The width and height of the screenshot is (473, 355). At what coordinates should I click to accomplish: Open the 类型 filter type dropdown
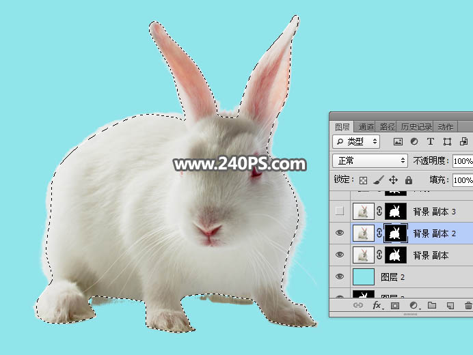tap(356, 141)
